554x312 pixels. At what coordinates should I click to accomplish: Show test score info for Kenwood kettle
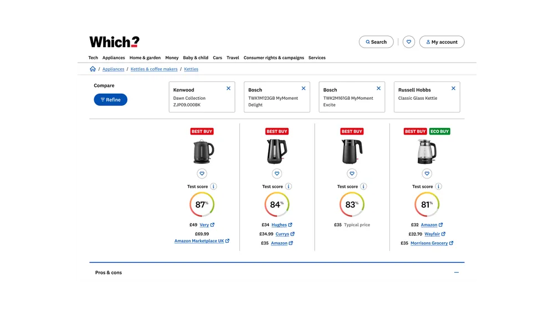click(214, 187)
